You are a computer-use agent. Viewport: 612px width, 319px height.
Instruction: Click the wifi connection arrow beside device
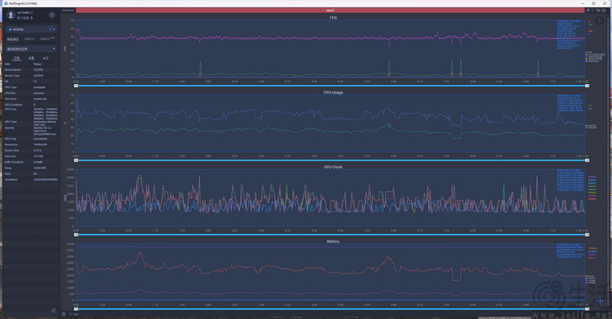[x=51, y=29]
